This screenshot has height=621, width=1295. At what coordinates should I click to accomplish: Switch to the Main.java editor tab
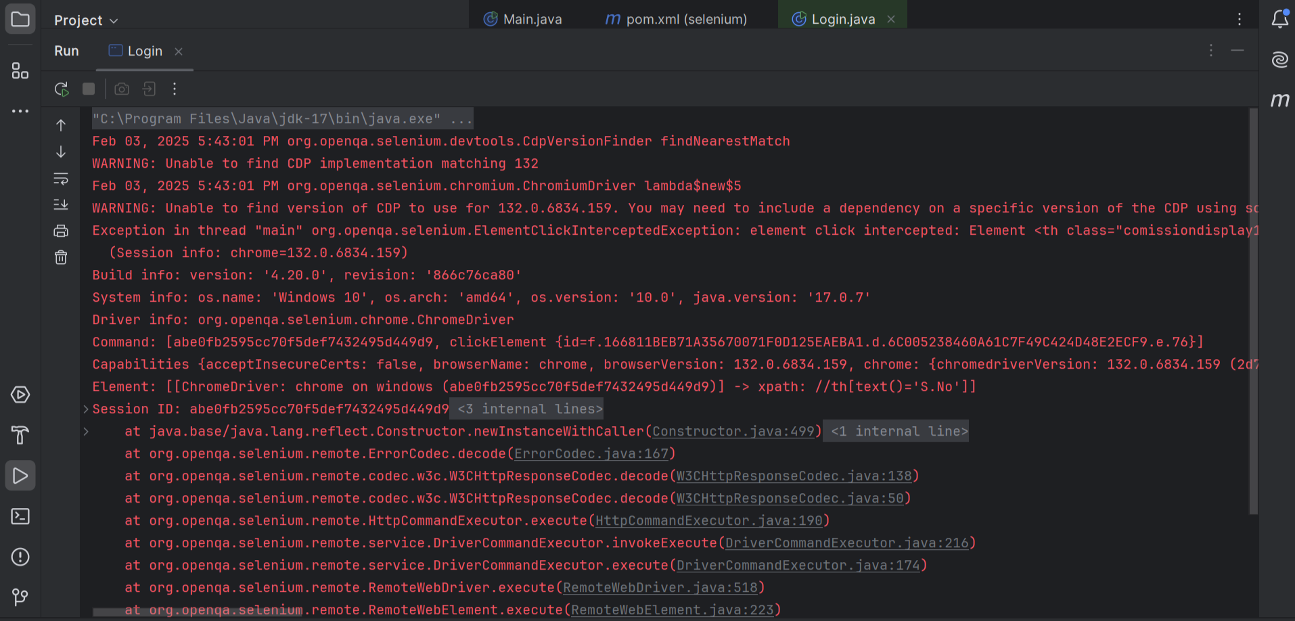click(523, 19)
